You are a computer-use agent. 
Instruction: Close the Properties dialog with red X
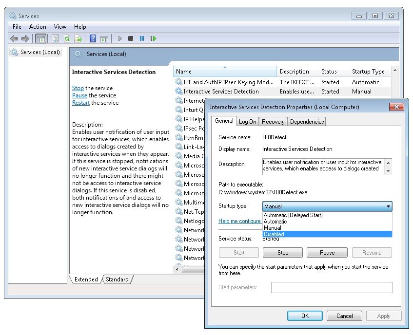click(396, 107)
